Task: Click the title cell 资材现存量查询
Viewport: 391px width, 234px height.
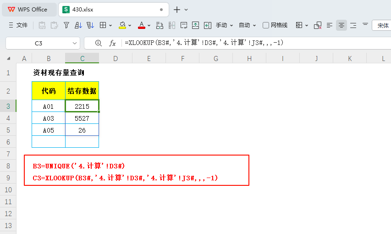Action: tap(59, 72)
